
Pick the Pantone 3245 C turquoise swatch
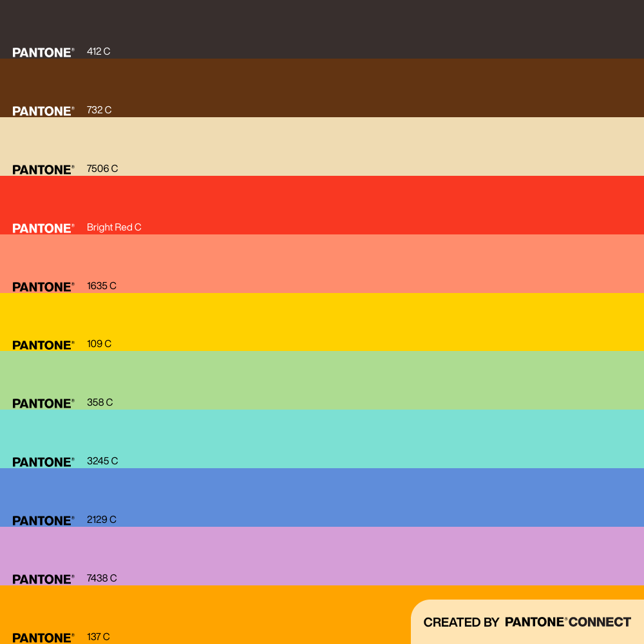tap(322, 439)
